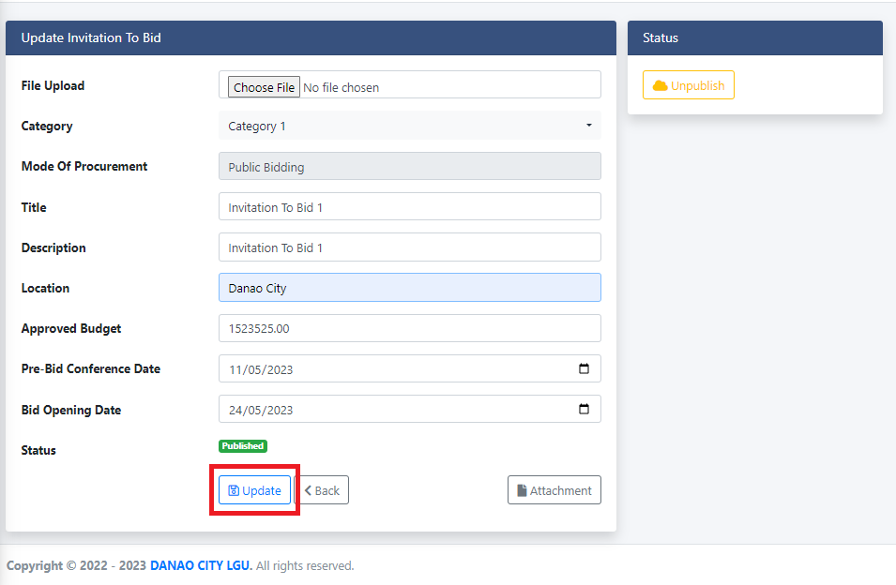This screenshot has width=896, height=585.
Task: Expand the Category dropdown
Action: pyautogui.click(x=410, y=126)
